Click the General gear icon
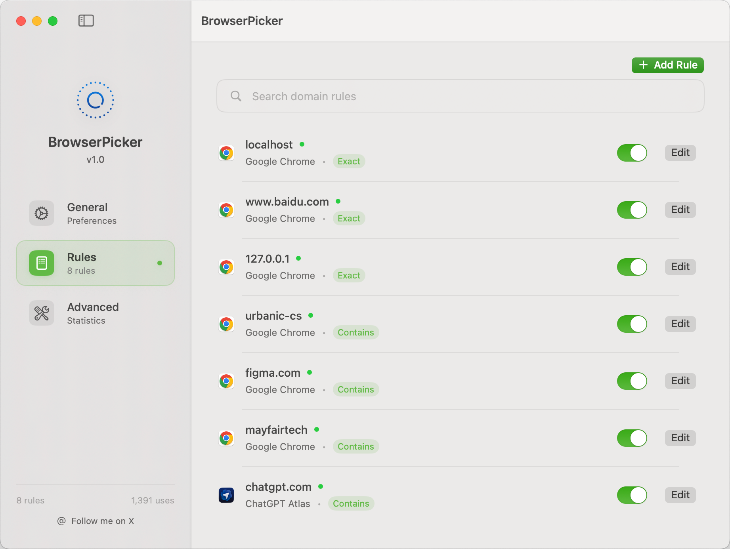 click(x=42, y=213)
